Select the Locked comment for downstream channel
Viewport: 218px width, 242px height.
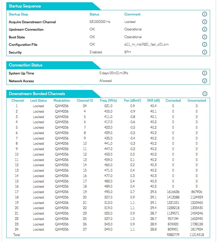tap(130, 22)
